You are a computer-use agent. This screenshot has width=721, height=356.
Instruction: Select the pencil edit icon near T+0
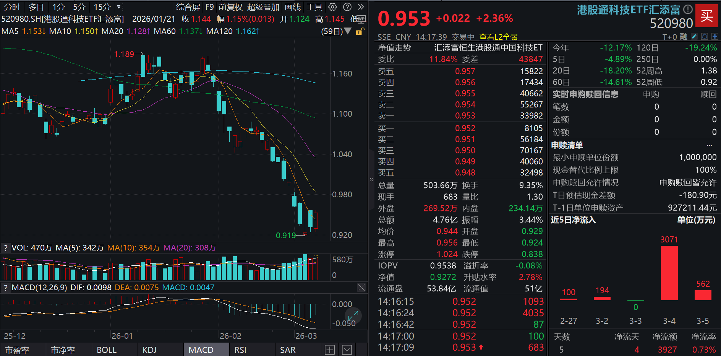click(693, 36)
